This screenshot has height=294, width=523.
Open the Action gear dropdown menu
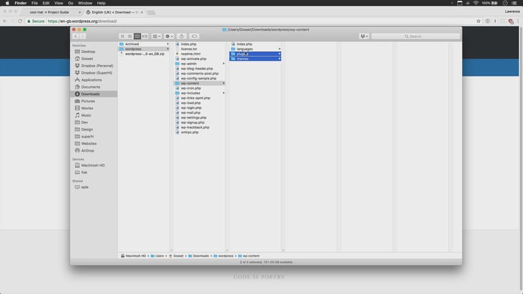[x=169, y=36]
